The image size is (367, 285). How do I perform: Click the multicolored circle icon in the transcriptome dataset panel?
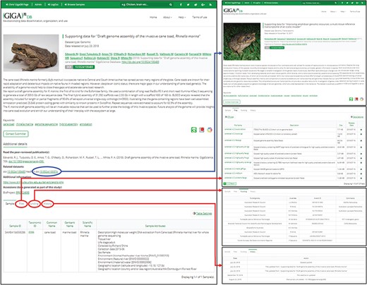pyautogui.click(x=361, y=99)
